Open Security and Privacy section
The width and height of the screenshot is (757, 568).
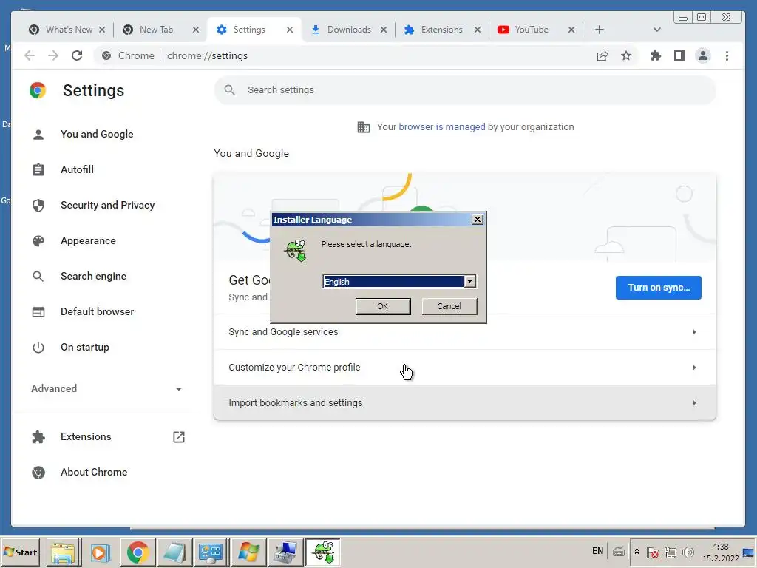coord(108,206)
